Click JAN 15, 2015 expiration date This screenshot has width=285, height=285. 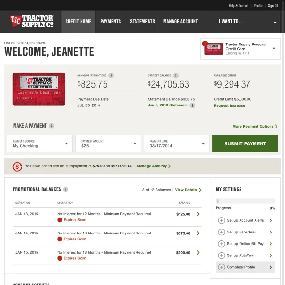(27, 253)
